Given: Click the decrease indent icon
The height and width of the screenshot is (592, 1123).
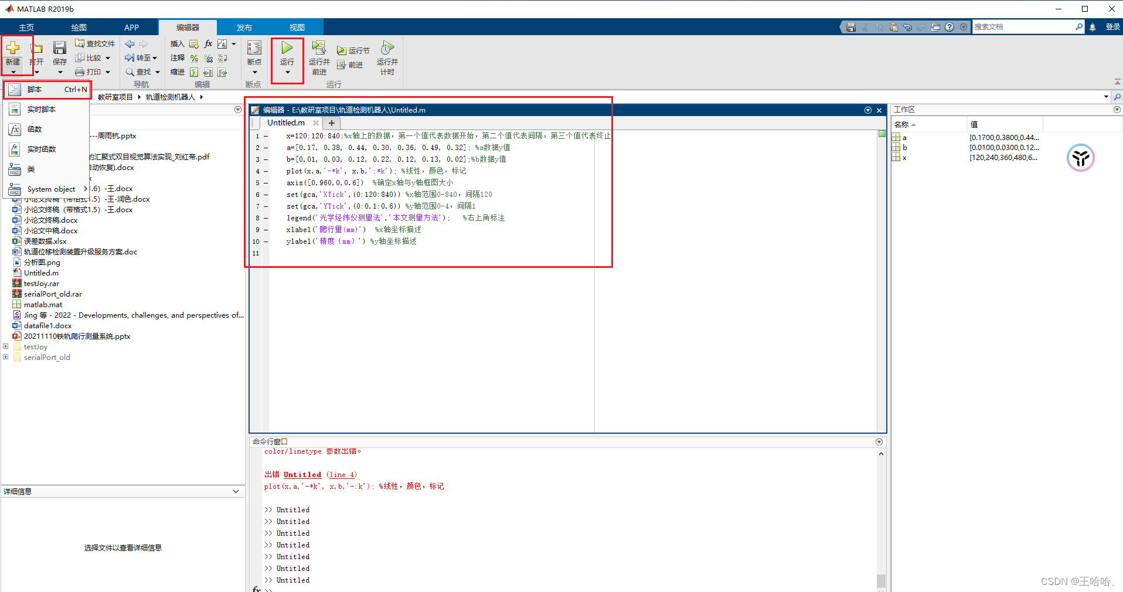Looking at the screenshot, I should [x=222, y=72].
